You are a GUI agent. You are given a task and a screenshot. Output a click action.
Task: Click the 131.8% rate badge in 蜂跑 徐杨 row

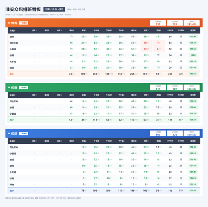[193, 68]
